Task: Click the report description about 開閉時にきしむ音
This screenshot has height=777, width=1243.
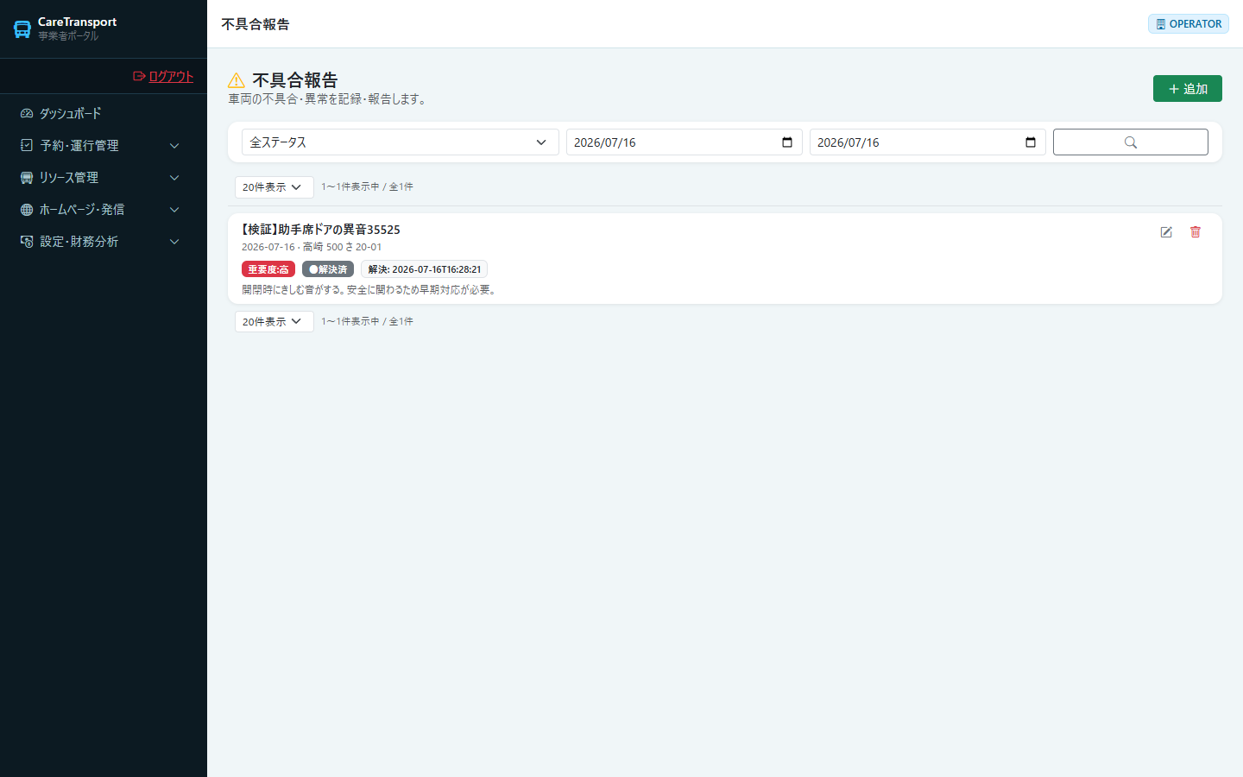Action: (x=370, y=290)
